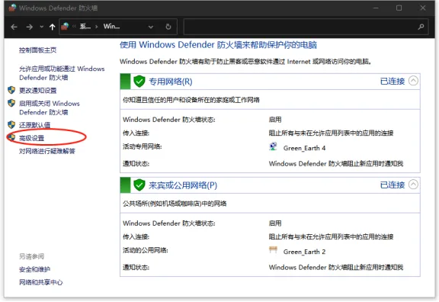This screenshot has width=439, height=302.
Task: Click the shield icon next to 更改通知设置
Action: pos(11,90)
